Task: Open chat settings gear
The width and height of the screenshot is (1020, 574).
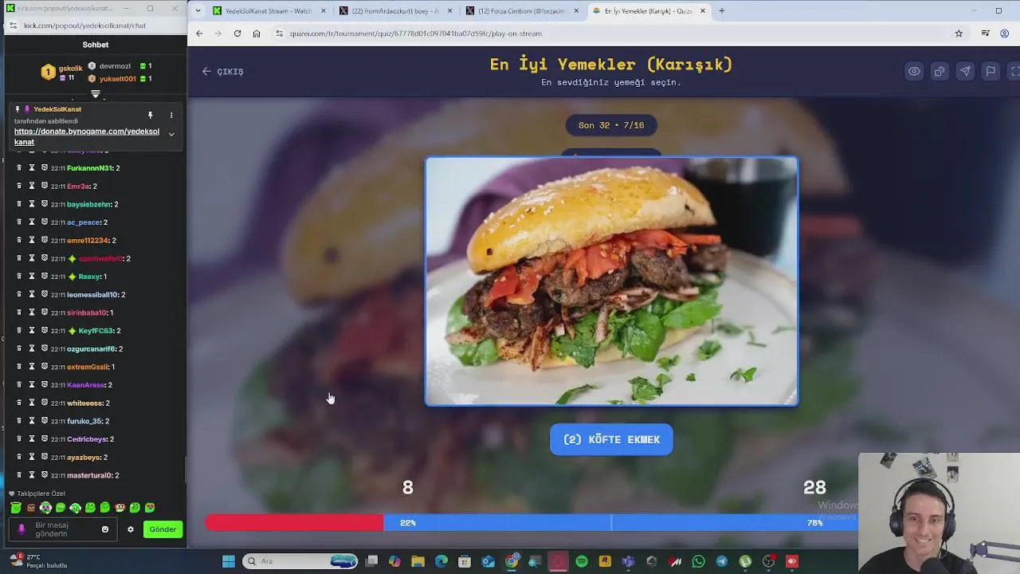Action: [131, 529]
